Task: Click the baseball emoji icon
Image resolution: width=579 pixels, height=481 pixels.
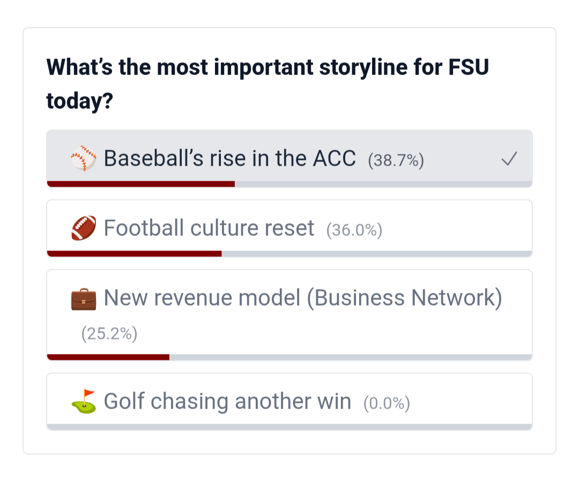Action: point(84,159)
